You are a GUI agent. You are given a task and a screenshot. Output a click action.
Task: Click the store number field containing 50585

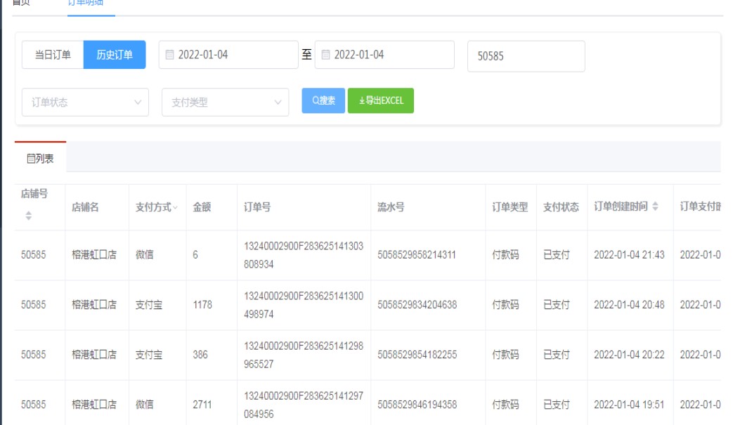(526, 56)
